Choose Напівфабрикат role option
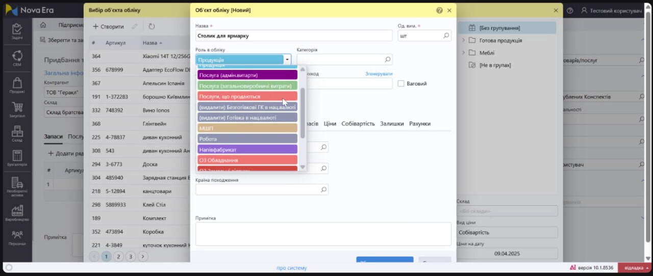The image size is (653, 276). (x=247, y=149)
